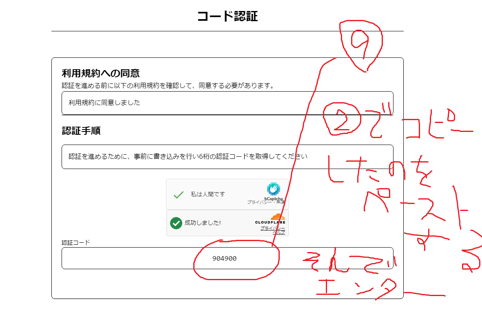482x327 pixels.
Task: Click the 認証を進める前に description text
Action: point(167,86)
